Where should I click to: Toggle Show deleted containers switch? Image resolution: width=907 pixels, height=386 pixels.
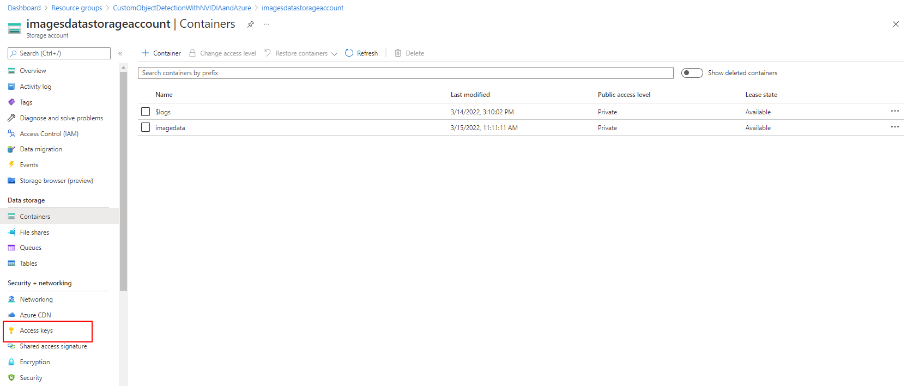(692, 73)
